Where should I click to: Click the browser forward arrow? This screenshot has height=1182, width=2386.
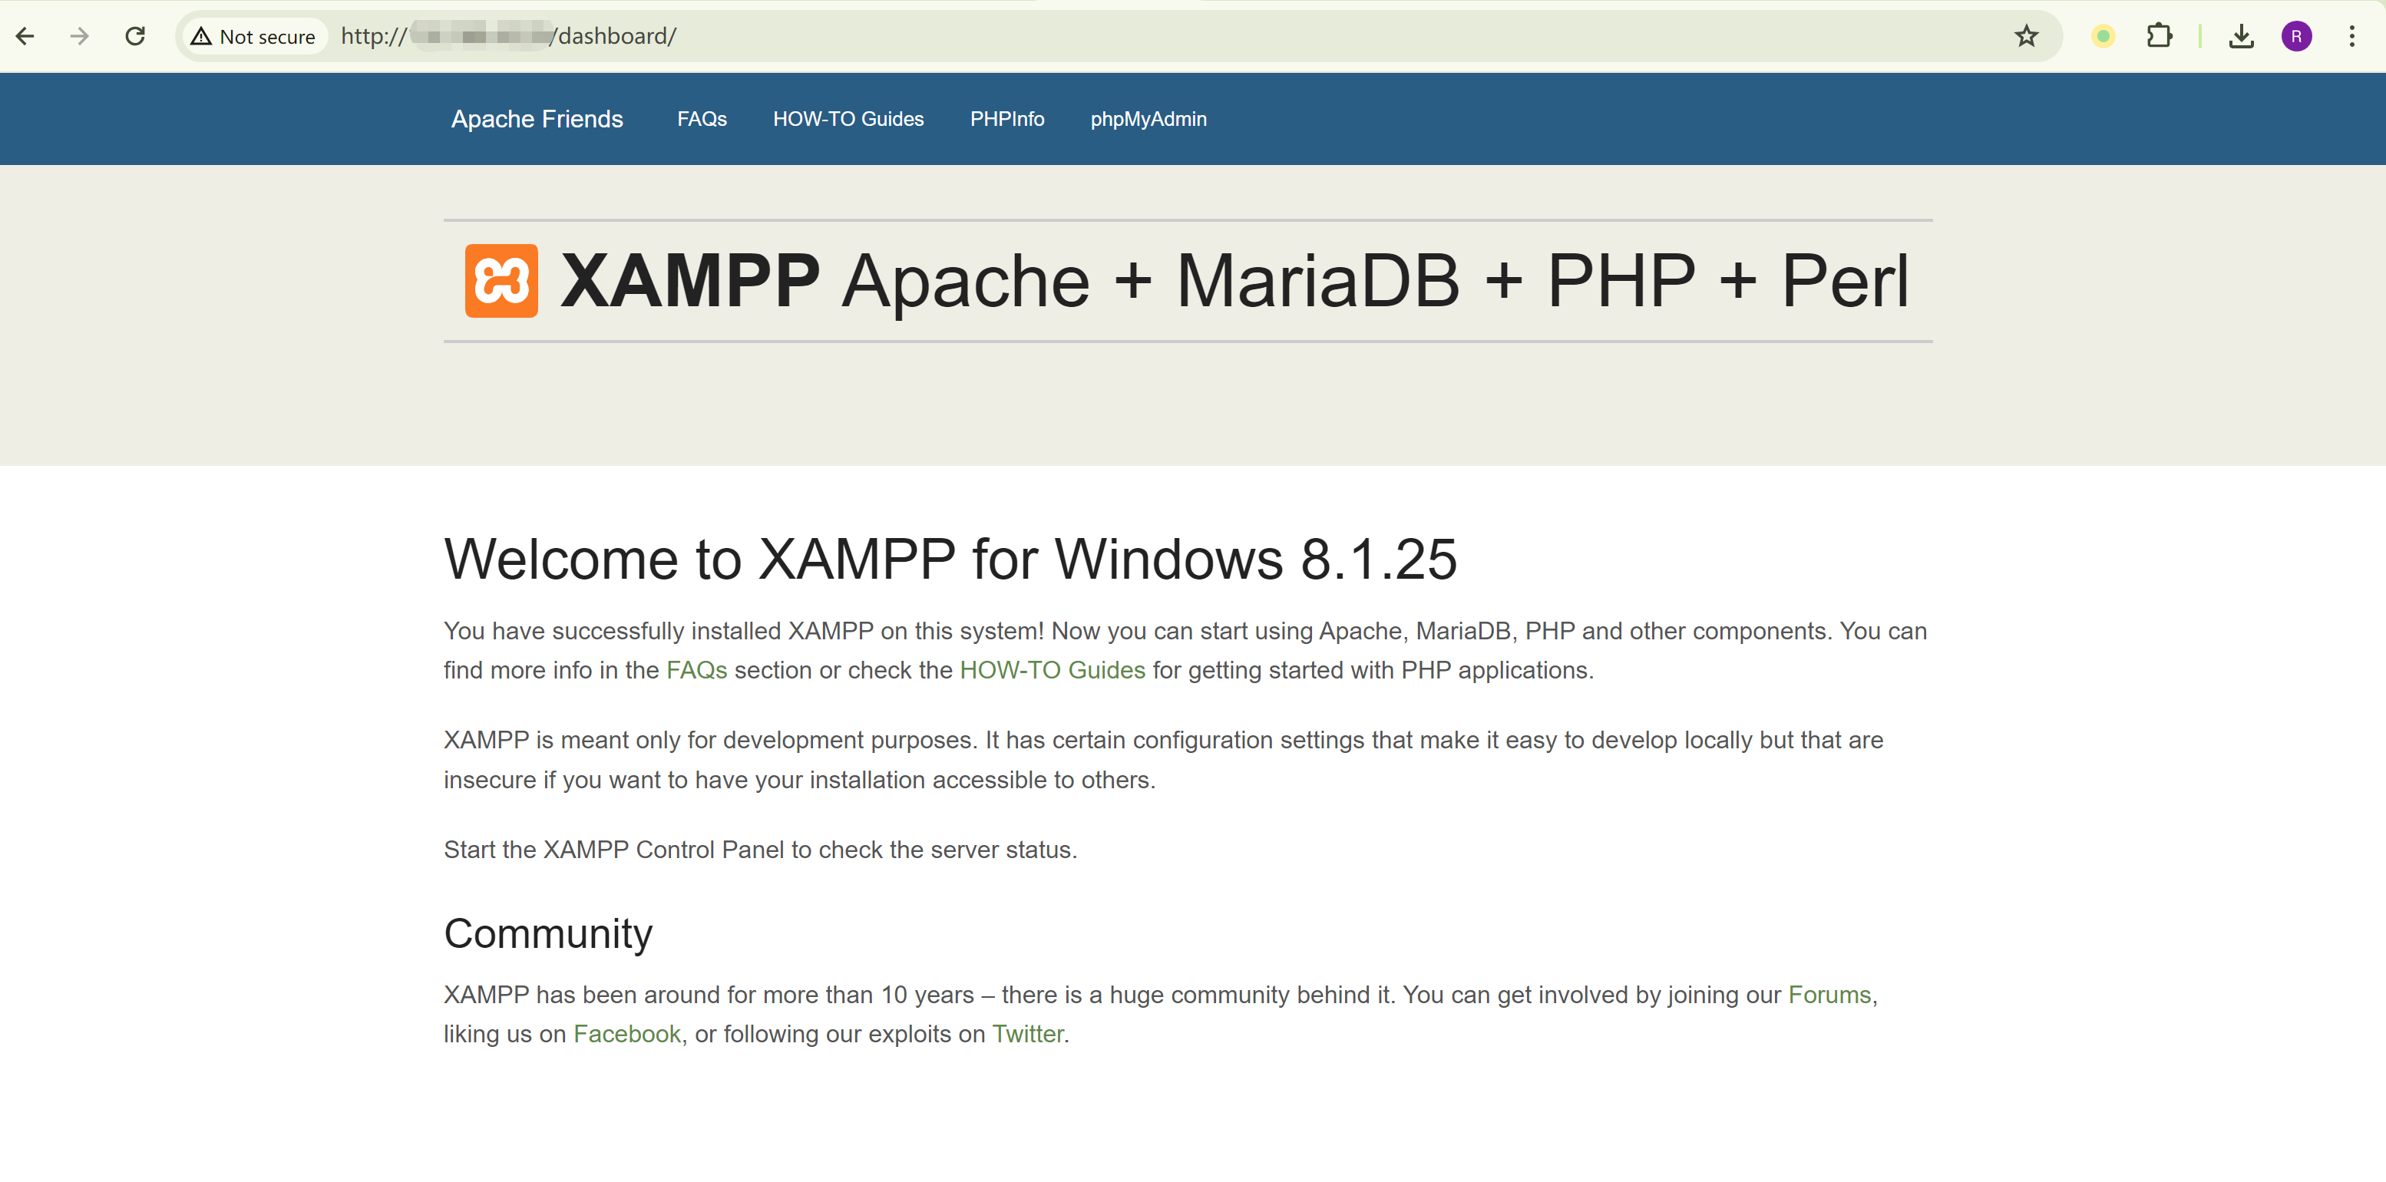(80, 36)
